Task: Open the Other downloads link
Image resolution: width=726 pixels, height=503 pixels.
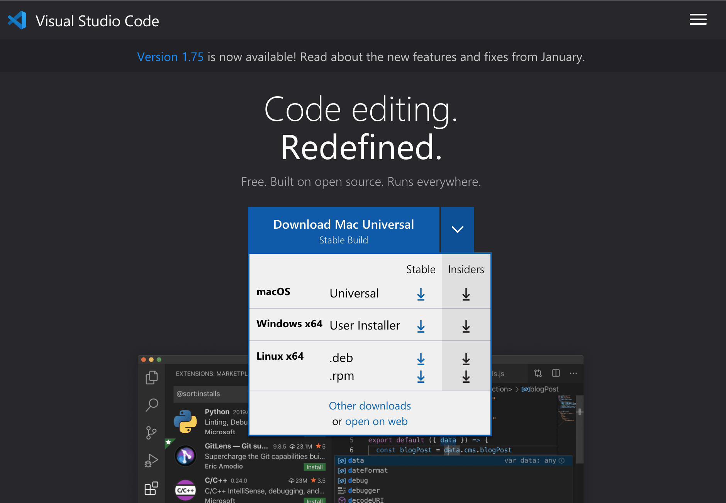Action: coord(370,406)
